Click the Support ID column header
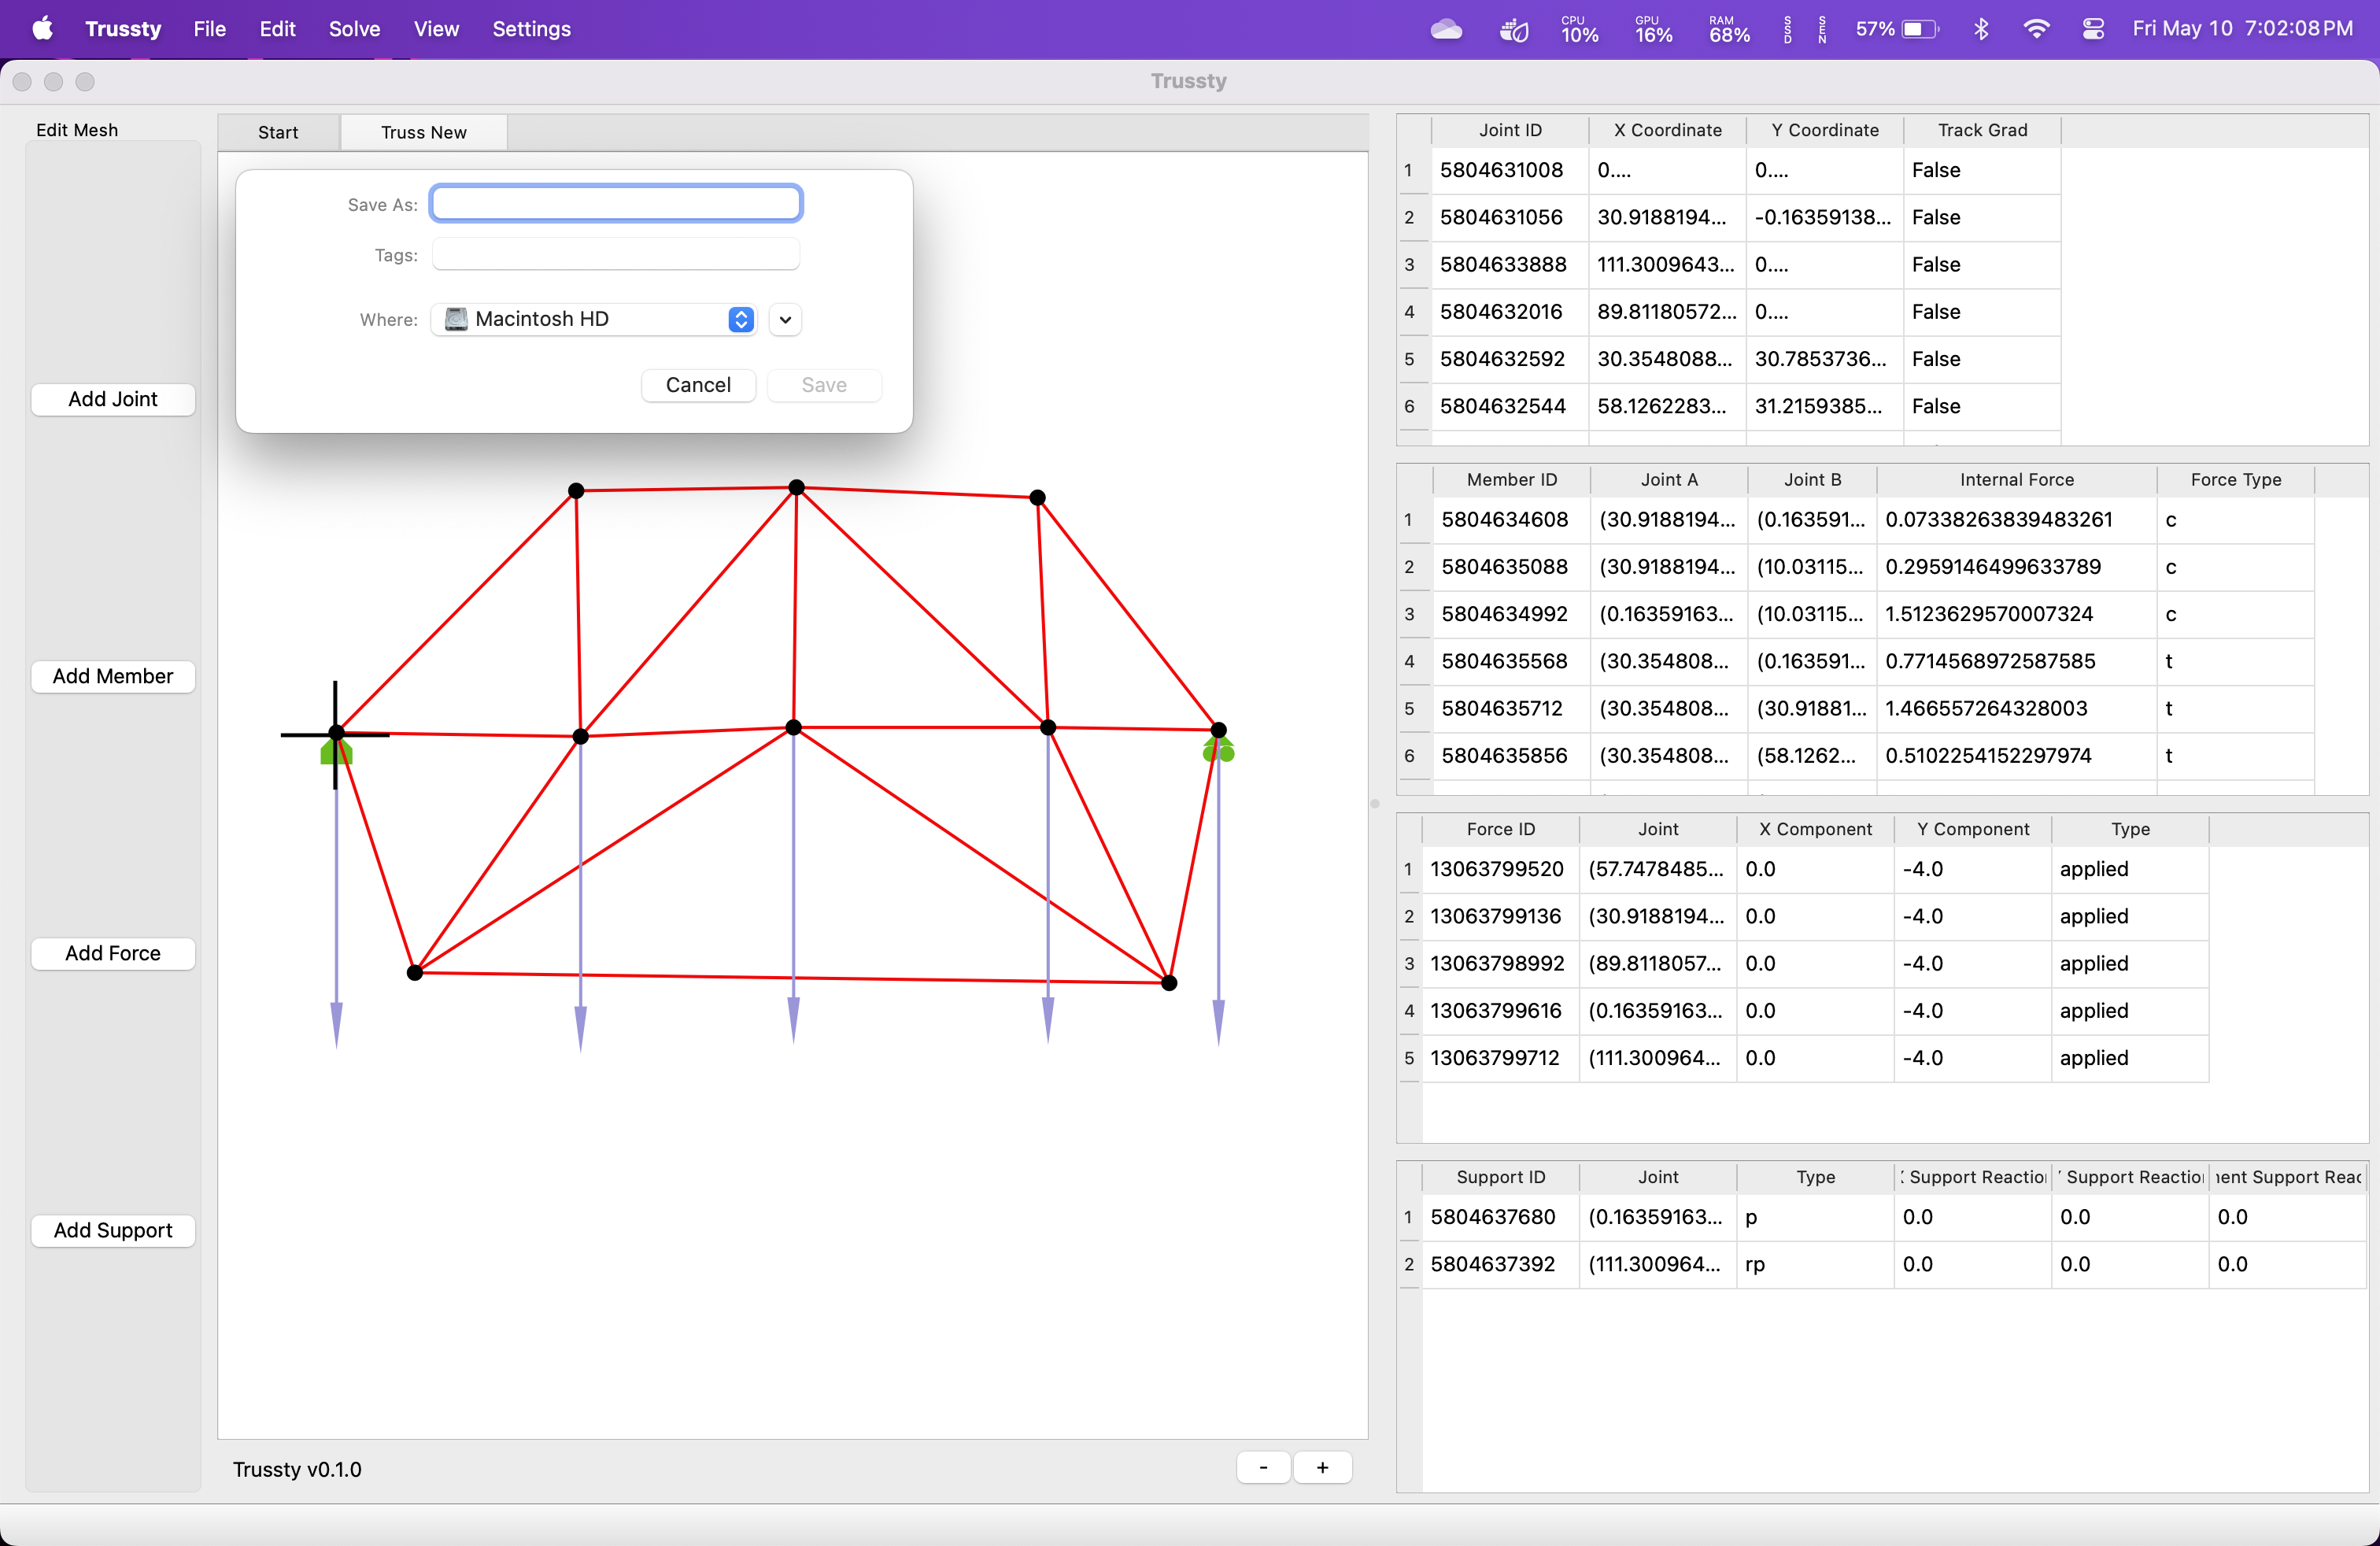 tap(1501, 1177)
